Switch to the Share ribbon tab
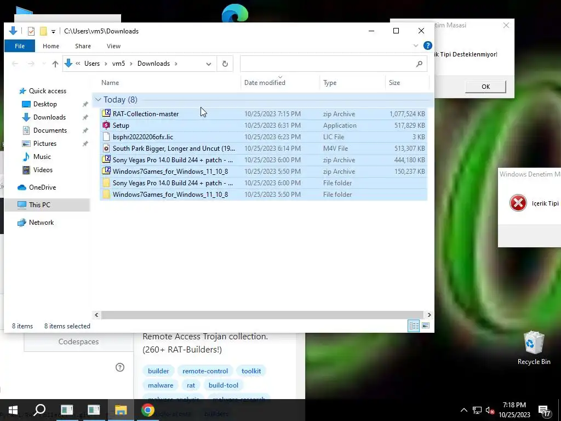Image resolution: width=561 pixels, height=421 pixels. [x=83, y=46]
